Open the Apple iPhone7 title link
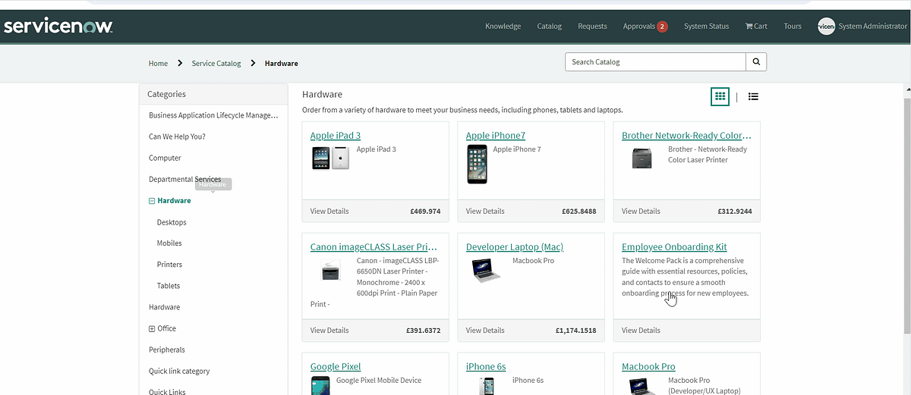Viewport: 911px width, 395px height. [496, 136]
